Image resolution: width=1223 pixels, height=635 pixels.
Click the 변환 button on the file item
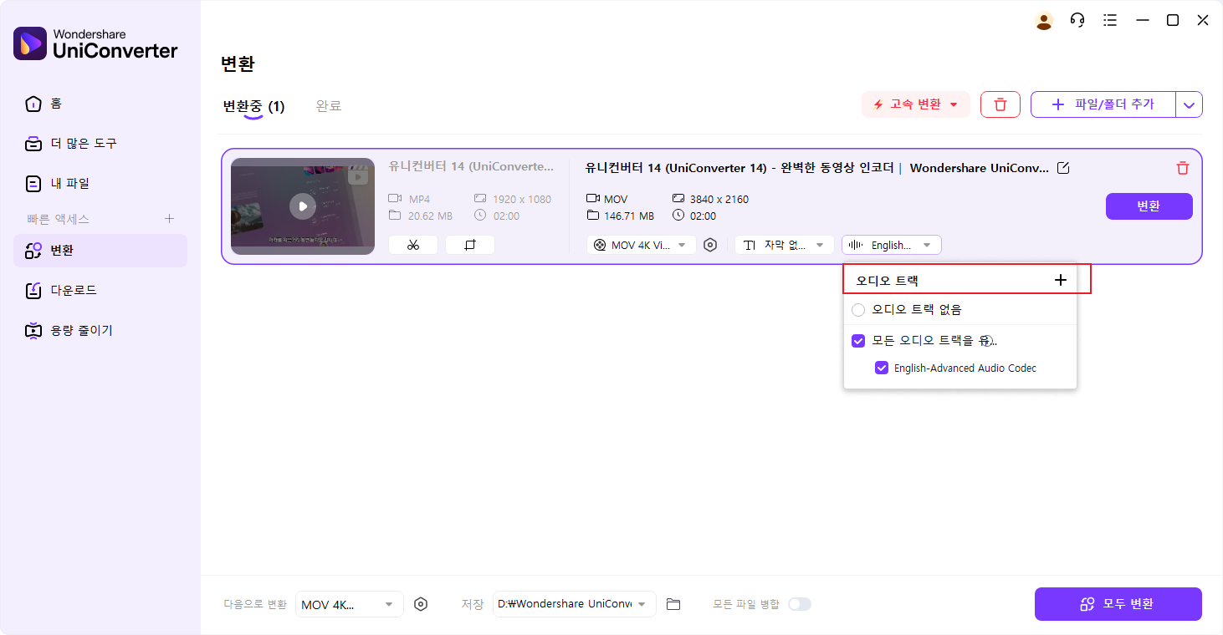(x=1149, y=206)
